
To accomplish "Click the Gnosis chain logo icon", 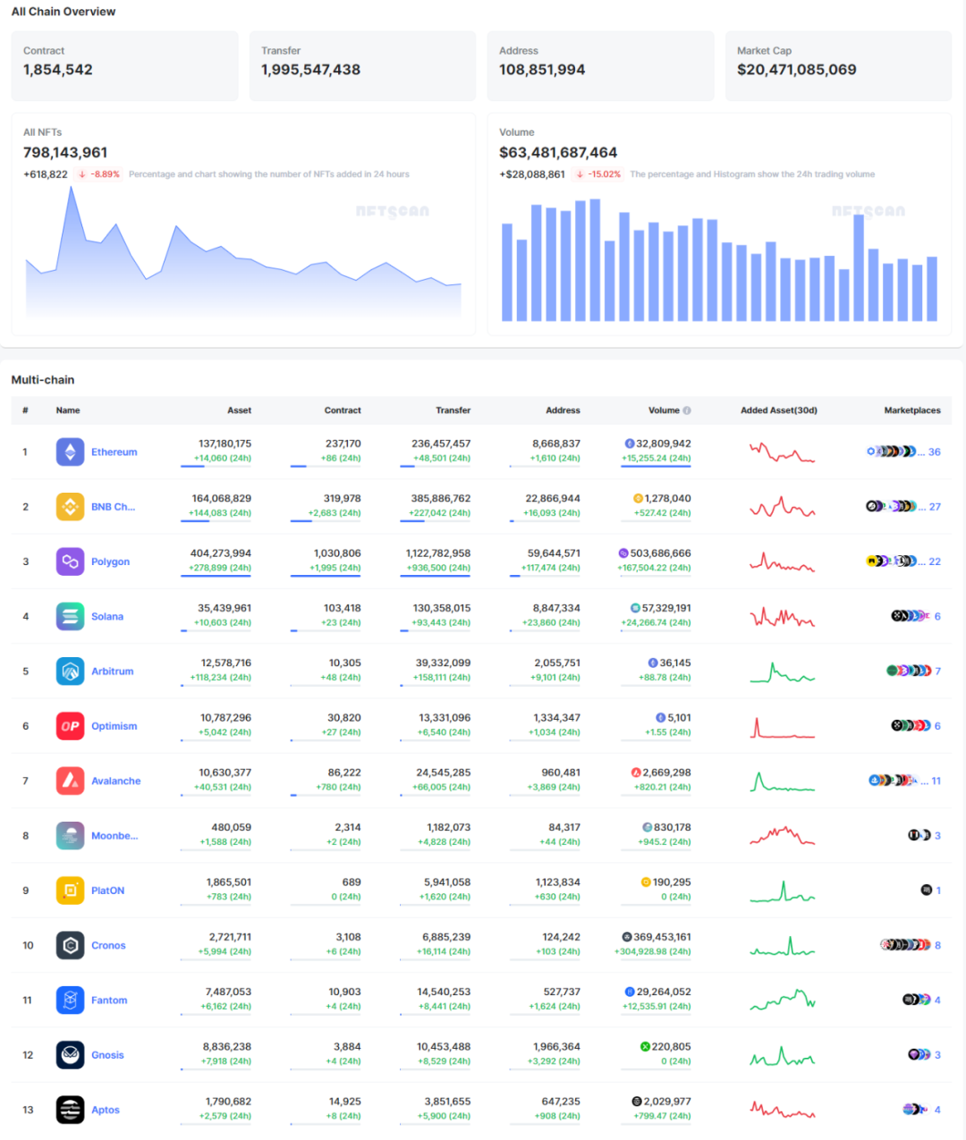I will 70,1055.
